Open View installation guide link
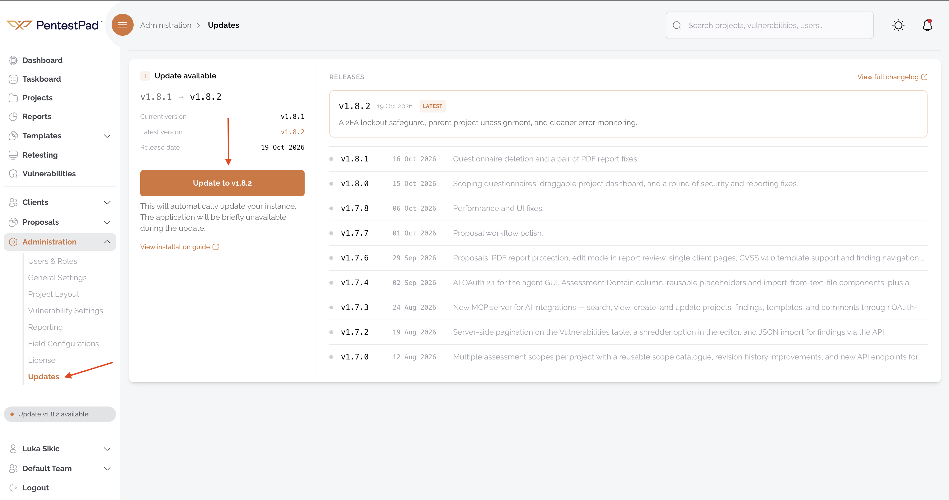949x500 pixels. [x=180, y=247]
